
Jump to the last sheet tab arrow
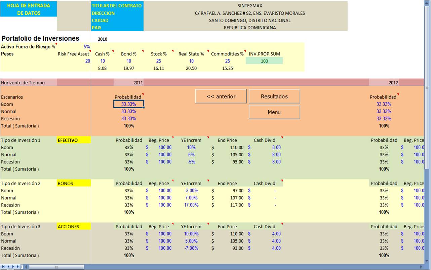coord(18,267)
